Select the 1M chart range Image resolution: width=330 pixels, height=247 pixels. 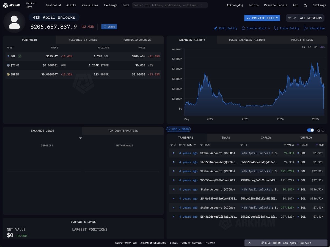point(310,47)
